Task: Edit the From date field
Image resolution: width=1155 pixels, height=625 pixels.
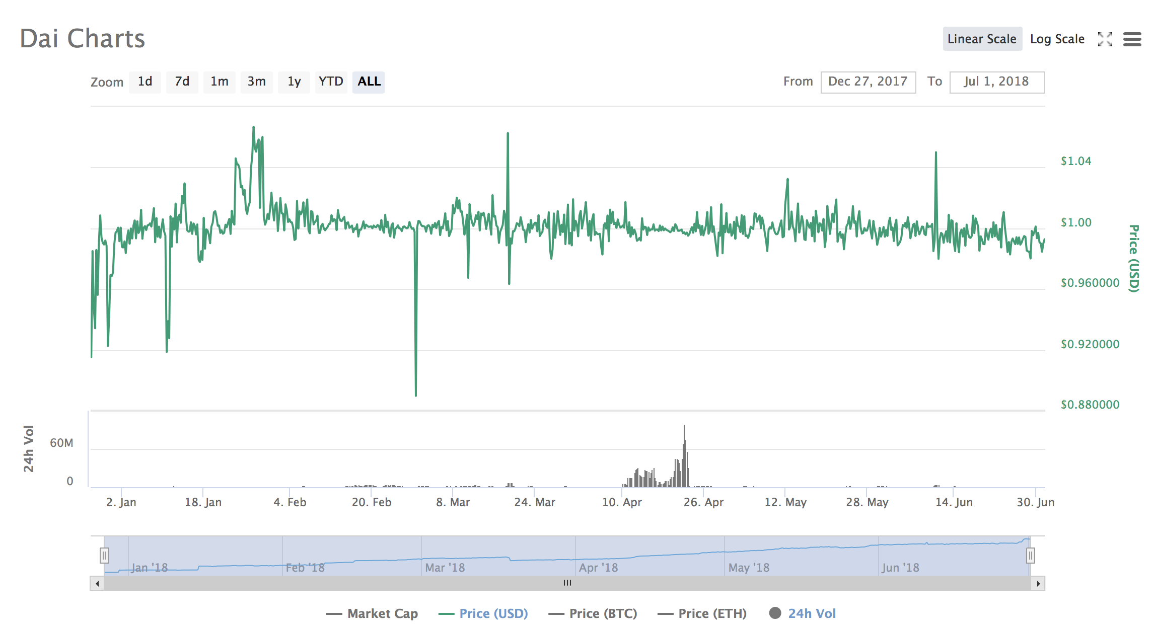Action: click(868, 82)
